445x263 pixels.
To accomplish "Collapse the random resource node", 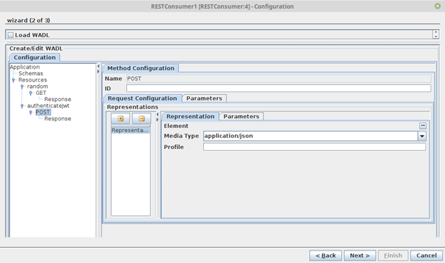I will tap(22, 87).
